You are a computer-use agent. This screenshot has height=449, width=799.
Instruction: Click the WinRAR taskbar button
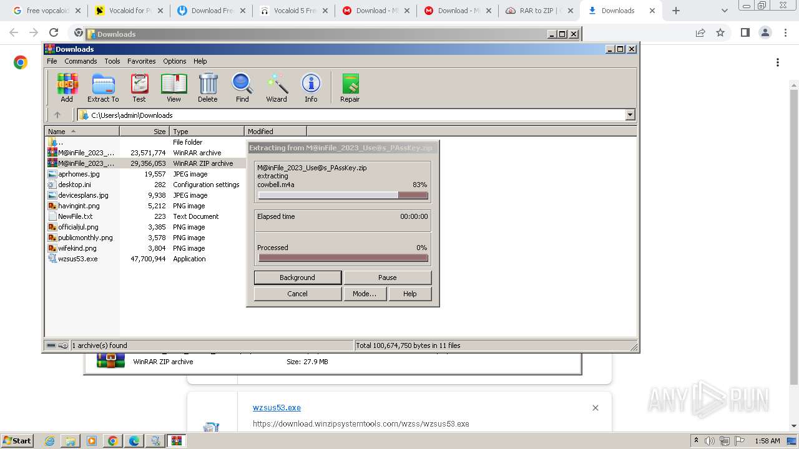[x=177, y=441]
